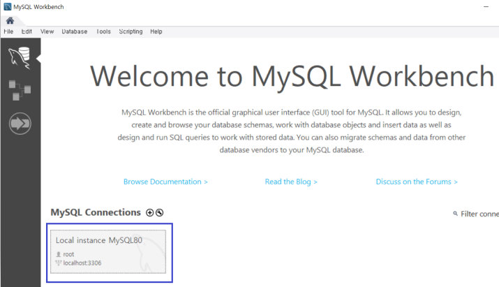Click the root user label
The image size is (499, 287).
pos(68,254)
